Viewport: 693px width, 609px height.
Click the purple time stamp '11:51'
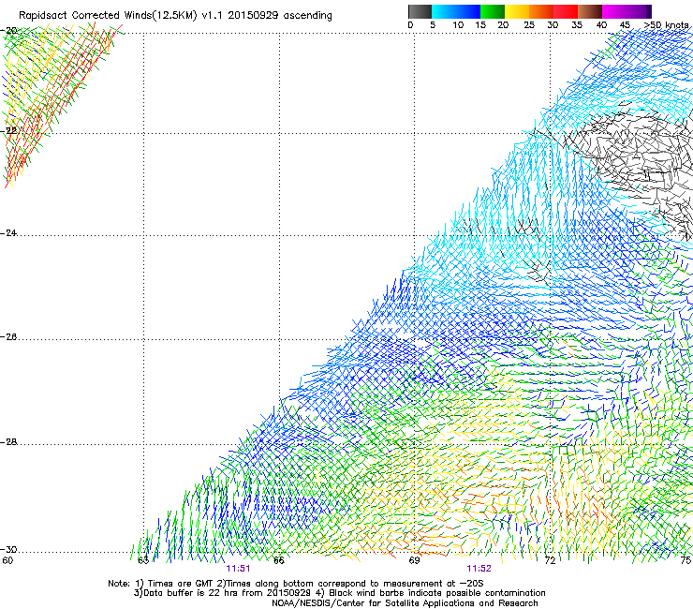pyautogui.click(x=238, y=569)
